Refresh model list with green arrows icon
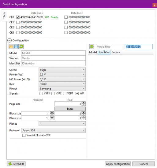157x168 pixels. click(x=92, y=47)
